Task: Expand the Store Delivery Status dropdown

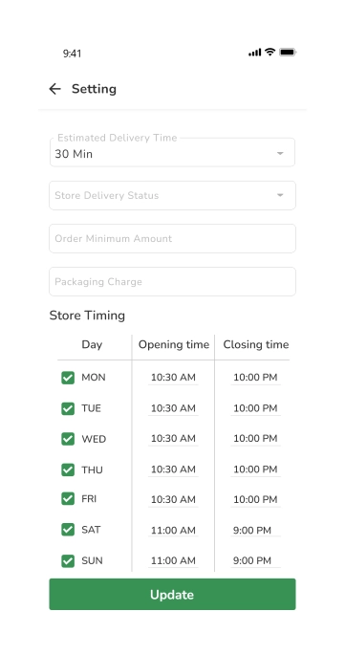Action: click(x=172, y=195)
